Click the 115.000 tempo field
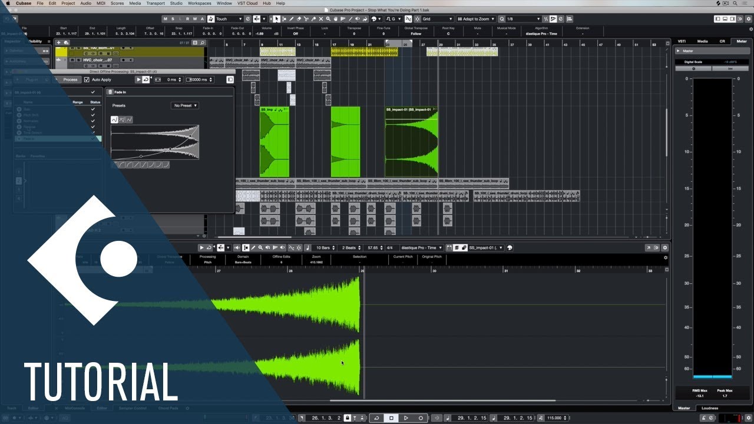The height and width of the screenshot is (424, 754). [554, 418]
